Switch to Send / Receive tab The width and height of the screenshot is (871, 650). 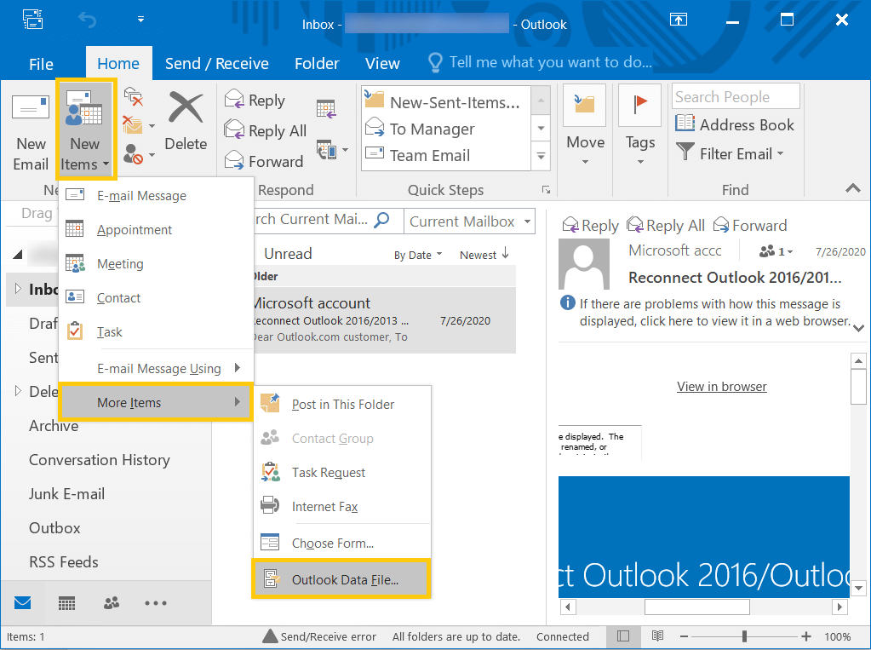pyautogui.click(x=216, y=63)
